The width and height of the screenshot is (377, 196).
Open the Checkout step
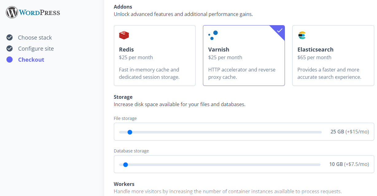pos(31,60)
